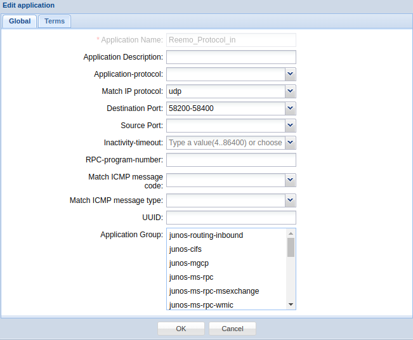This screenshot has height=340, width=413.
Task: Open the Inactivity-timeout dropdown arrow
Action: pyautogui.click(x=290, y=143)
